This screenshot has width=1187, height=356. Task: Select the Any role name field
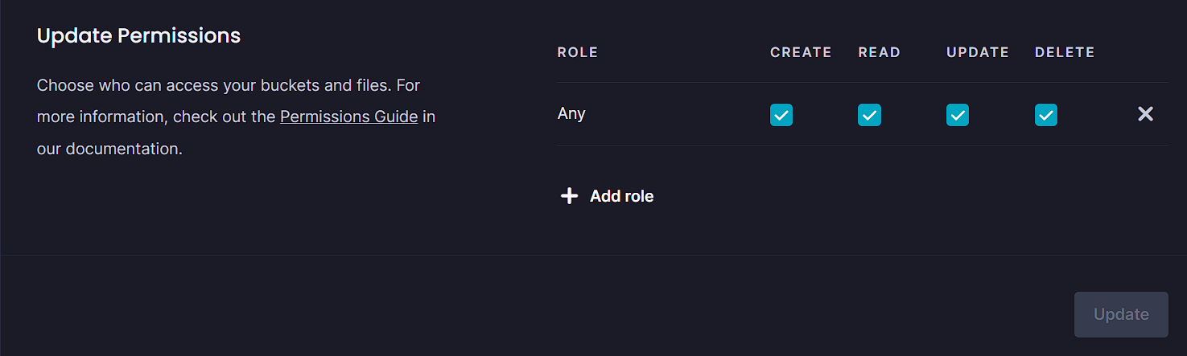[x=571, y=113]
